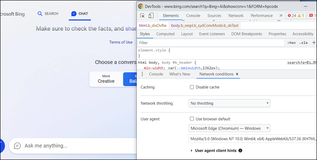This screenshot has width=317, height=160.
Task: Select the Network conditions drawer tab
Action: coord(216,74)
